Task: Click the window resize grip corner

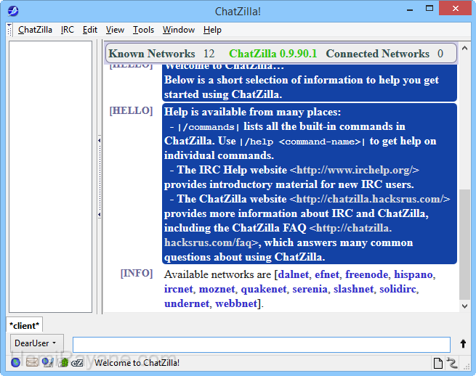Action: (466, 366)
